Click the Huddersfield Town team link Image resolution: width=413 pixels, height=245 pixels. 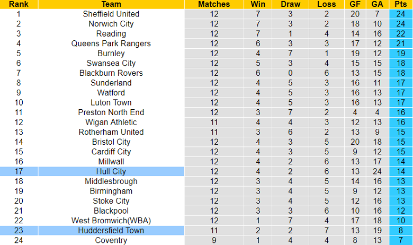[x=111, y=230]
